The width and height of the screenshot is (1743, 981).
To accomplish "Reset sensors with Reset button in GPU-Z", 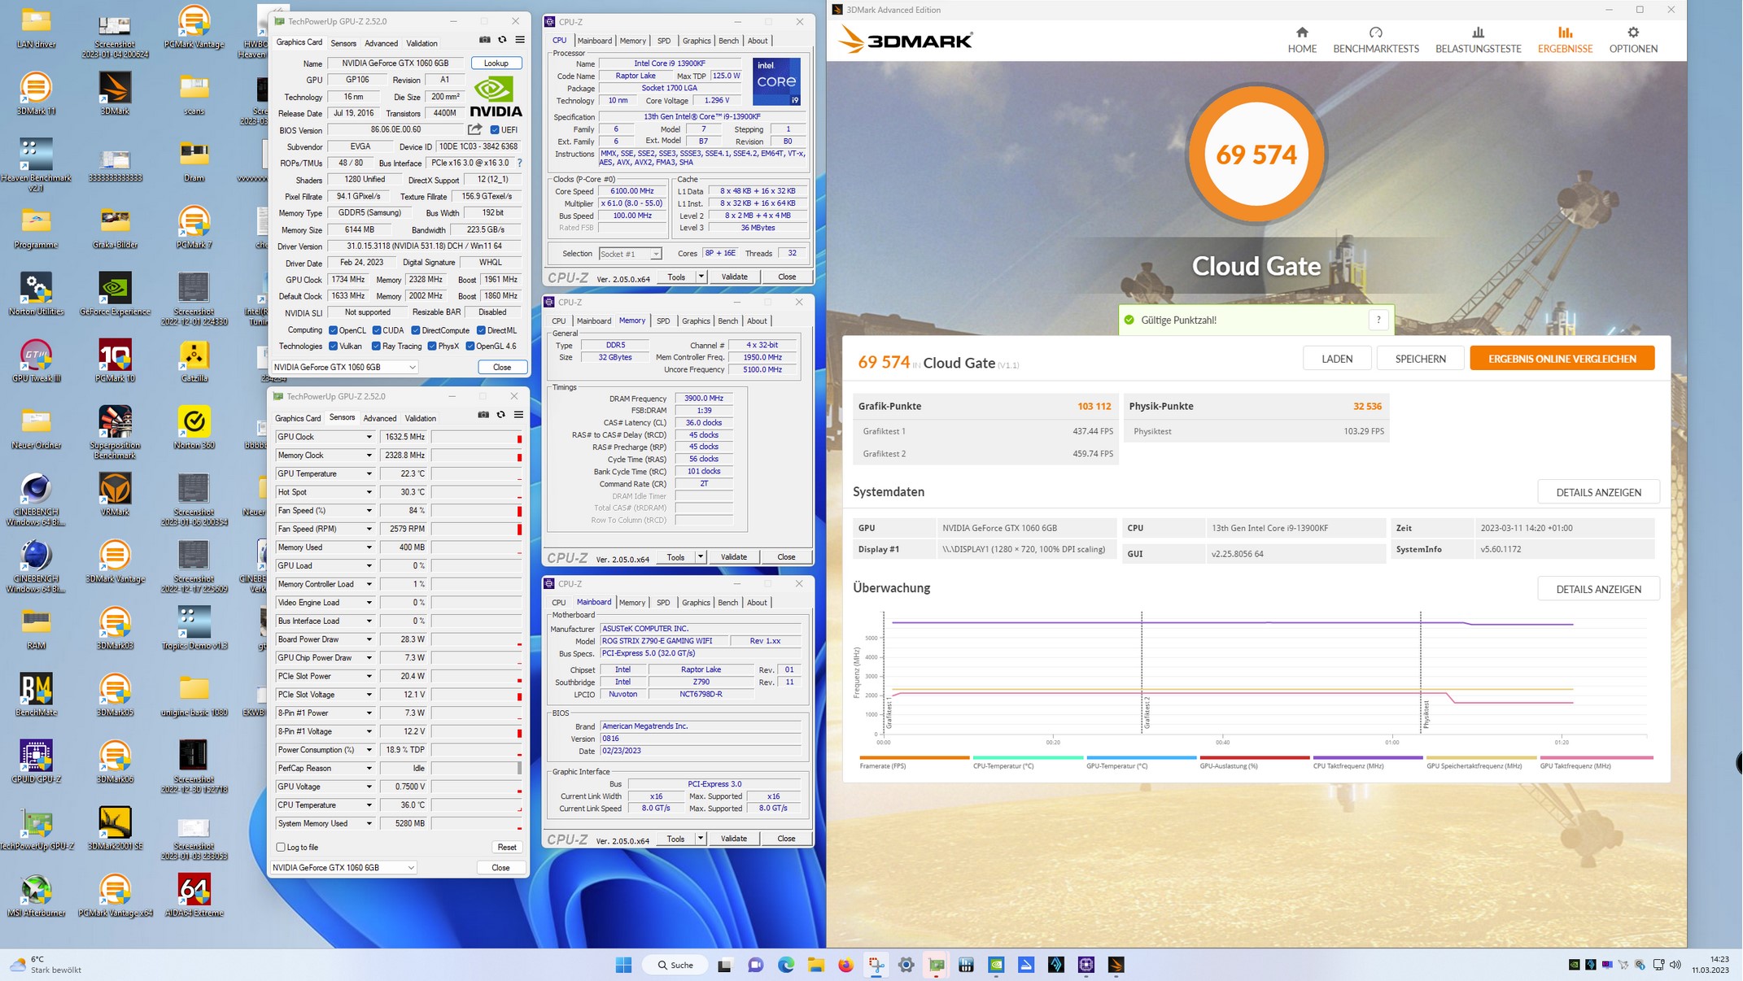I will (x=506, y=847).
